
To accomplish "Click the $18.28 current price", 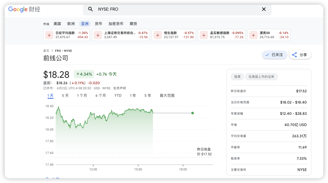I will 56,75.
